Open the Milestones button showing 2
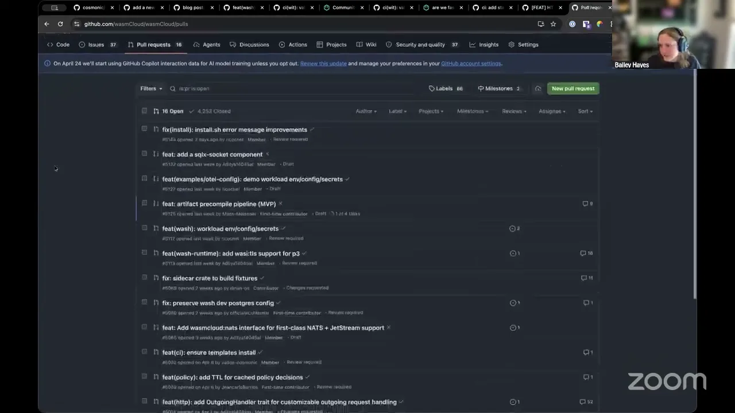 (498, 89)
